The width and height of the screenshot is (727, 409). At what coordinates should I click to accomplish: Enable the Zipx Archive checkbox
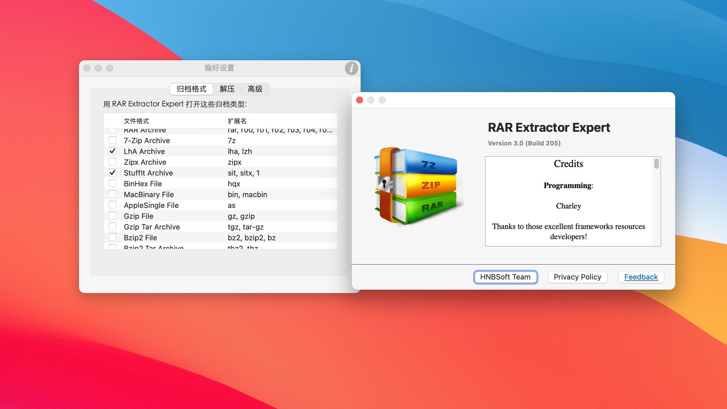(112, 162)
